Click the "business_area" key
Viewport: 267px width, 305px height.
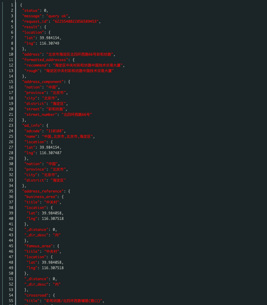41,197
